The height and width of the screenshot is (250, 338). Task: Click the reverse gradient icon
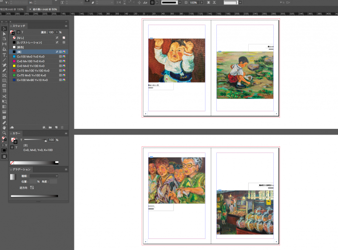[x=32, y=187]
